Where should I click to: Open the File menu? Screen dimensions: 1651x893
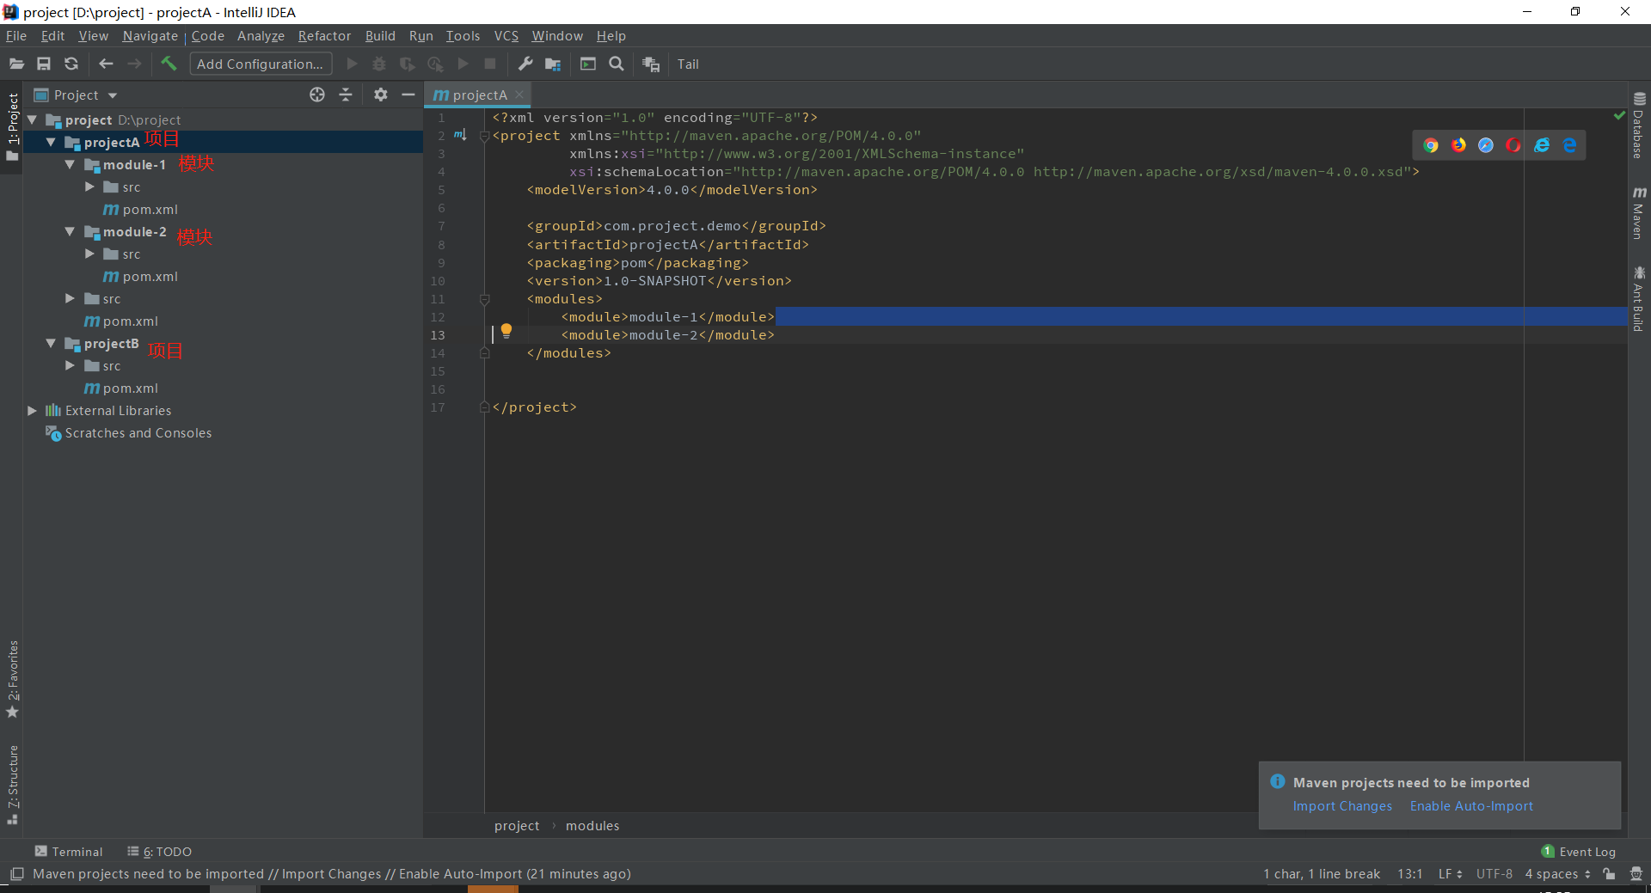pos(16,36)
